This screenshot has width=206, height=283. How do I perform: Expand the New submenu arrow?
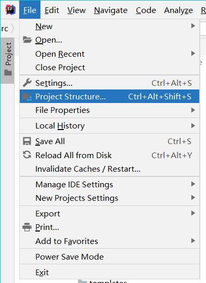coord(193,26)
